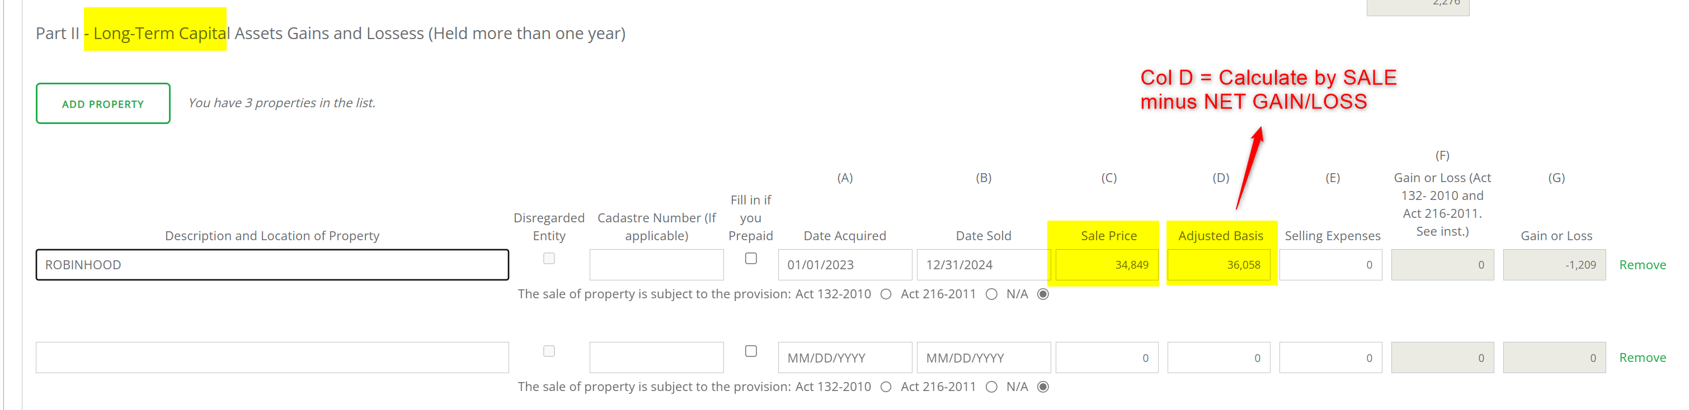The width and height of the screenshot is (1689, 410).
Task: Tick Disregarded Entity checkbox in second row
Action: 549,352
